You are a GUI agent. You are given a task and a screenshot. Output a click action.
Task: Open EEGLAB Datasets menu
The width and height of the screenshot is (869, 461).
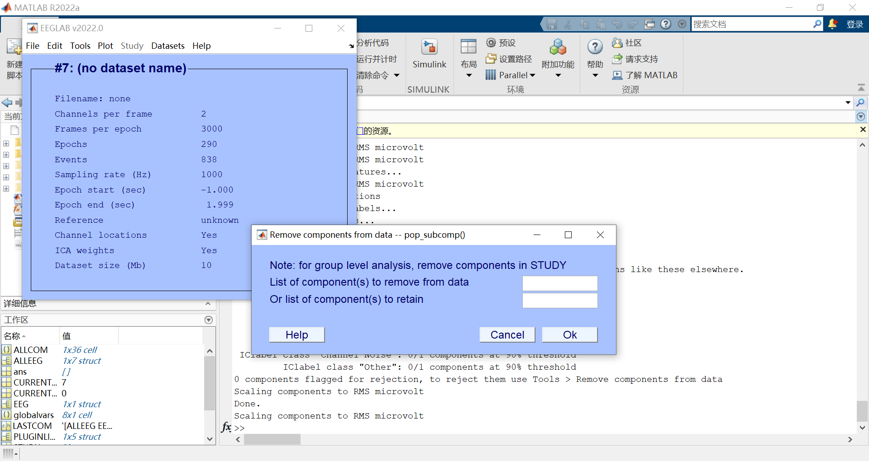tap(168, 46)
